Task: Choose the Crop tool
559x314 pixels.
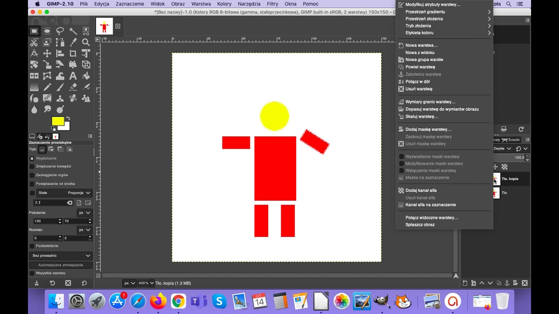Action: point(73,54)
